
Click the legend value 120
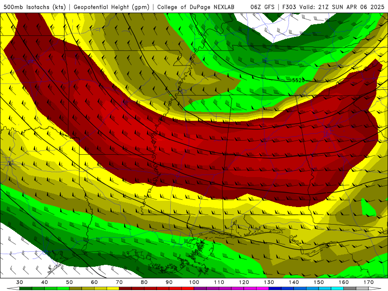pos(244,282)
